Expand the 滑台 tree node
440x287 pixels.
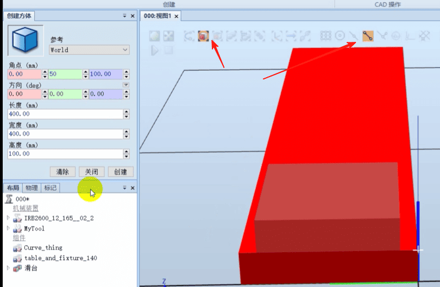pyautogui.click(x=8, y=267)
